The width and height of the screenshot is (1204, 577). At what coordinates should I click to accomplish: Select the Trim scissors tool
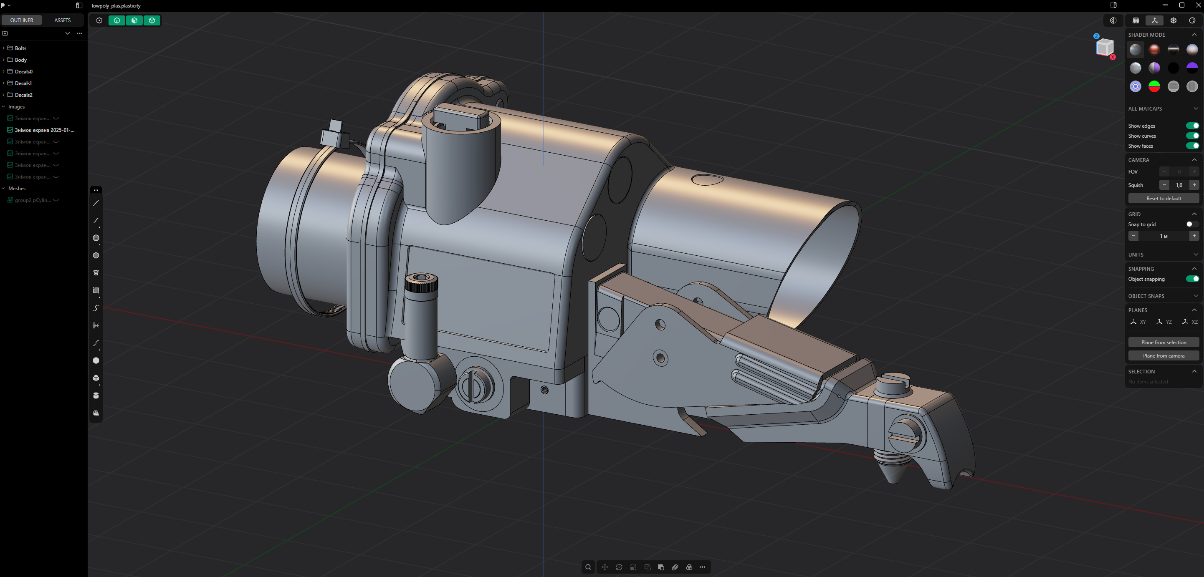point(96,326)
